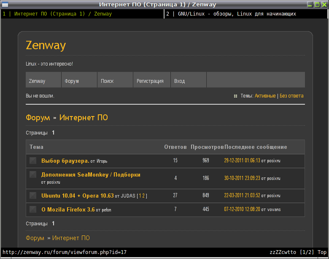Open the Регистрация menu item
The image size is (329, 259).
(x=152, y=80)
